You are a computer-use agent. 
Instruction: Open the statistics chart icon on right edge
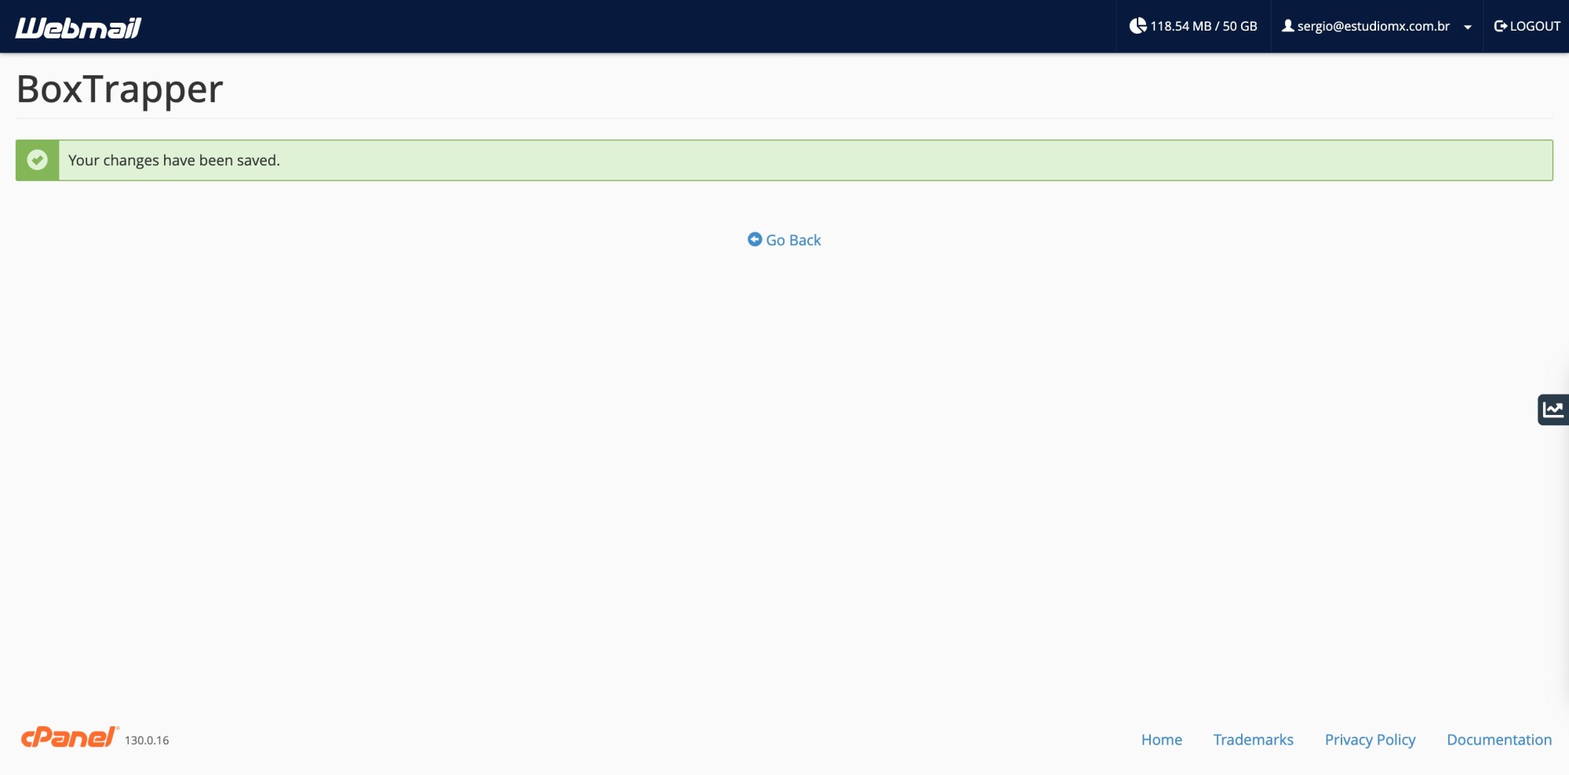[x=1553, y=409]
